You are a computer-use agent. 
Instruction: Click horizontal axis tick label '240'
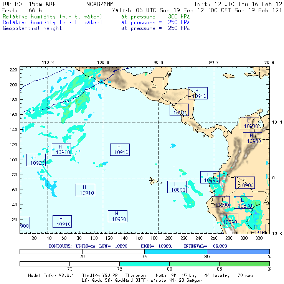tap(199, 238)
